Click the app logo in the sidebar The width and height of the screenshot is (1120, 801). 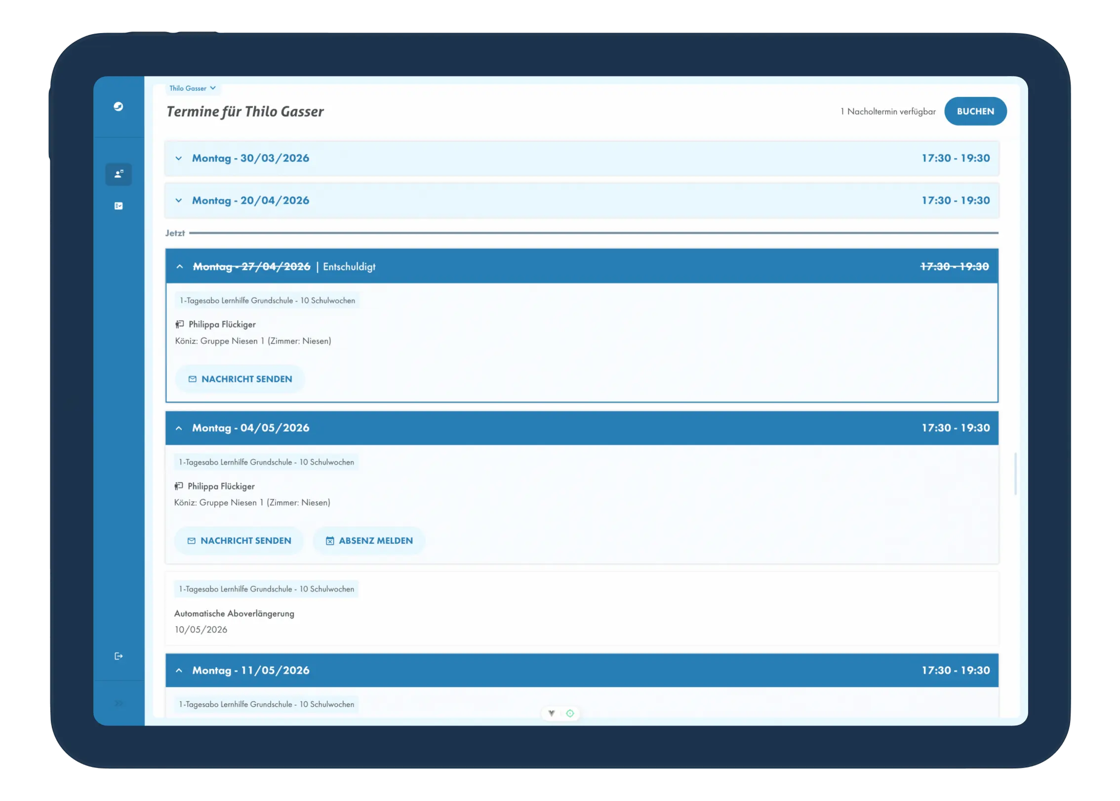119,106
